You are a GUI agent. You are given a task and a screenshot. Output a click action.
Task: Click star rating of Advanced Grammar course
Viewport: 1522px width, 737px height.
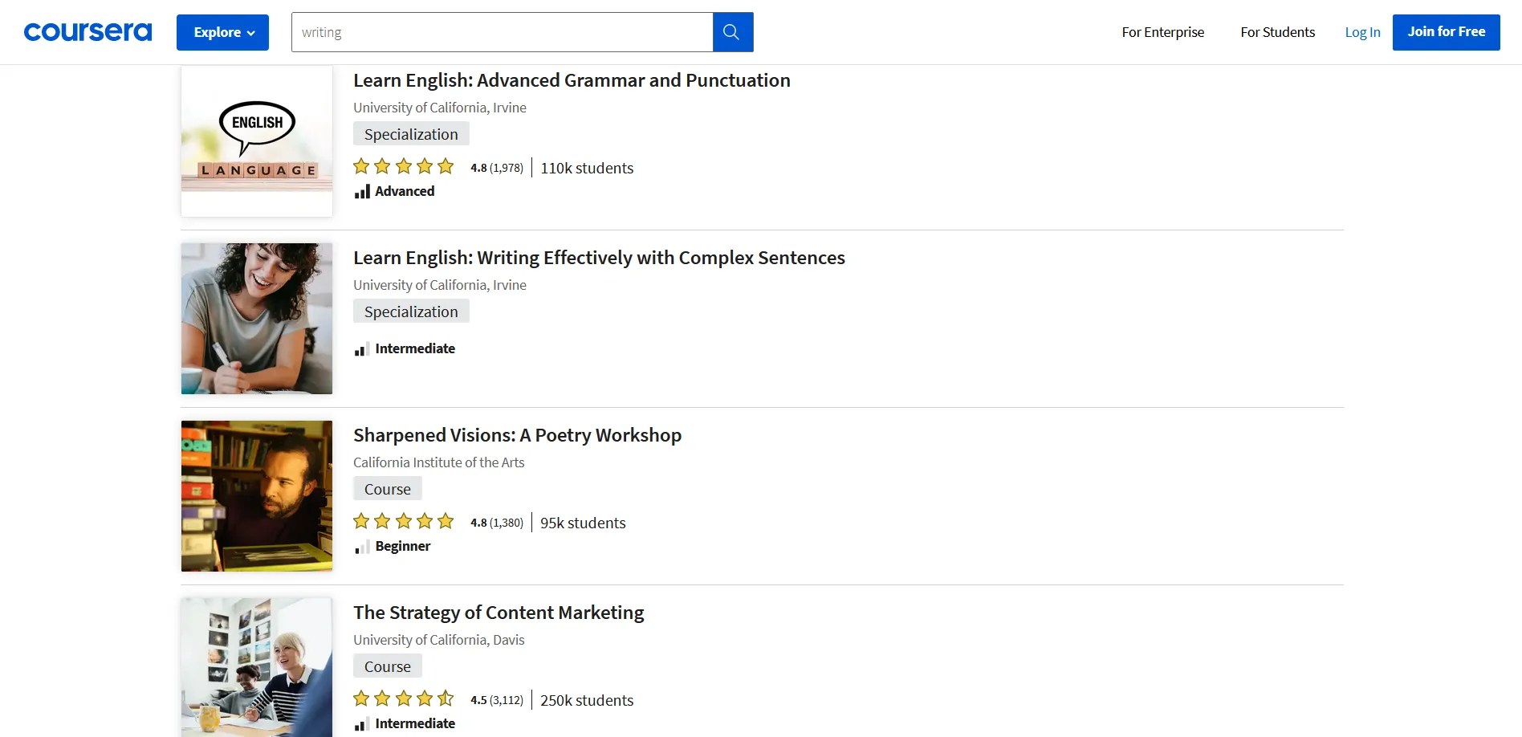(x=404, y=167)
